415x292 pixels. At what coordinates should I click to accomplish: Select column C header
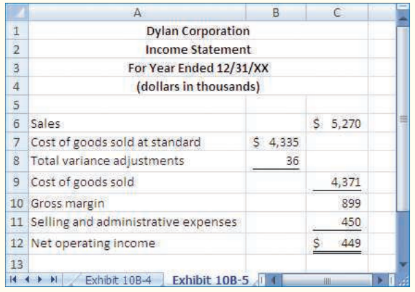point(337,12)
